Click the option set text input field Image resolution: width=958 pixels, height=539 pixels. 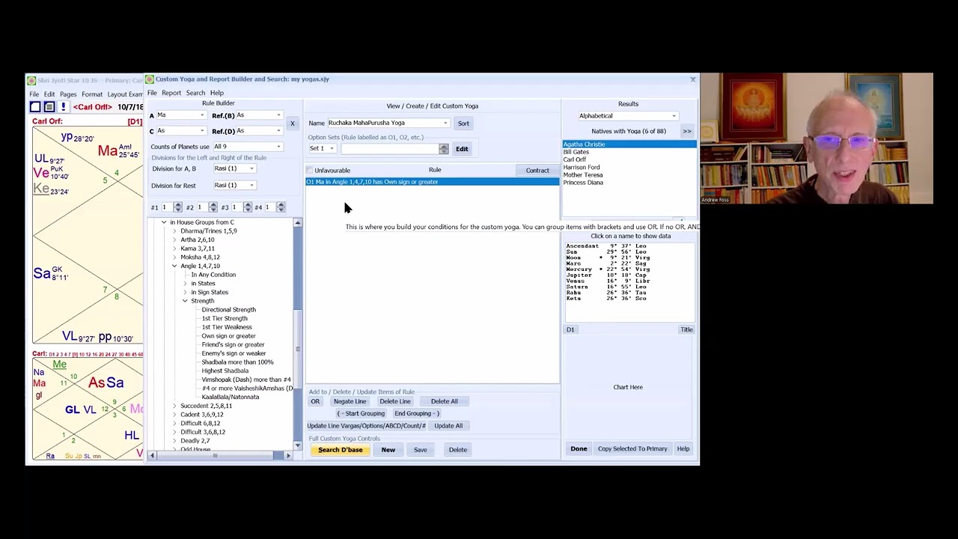click(390, 148)
